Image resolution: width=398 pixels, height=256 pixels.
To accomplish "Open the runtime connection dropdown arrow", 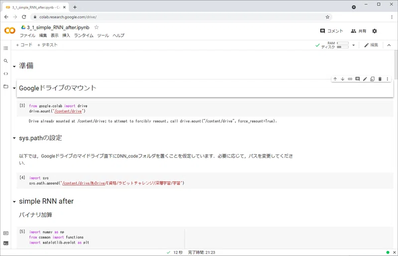I will [353, 45].
